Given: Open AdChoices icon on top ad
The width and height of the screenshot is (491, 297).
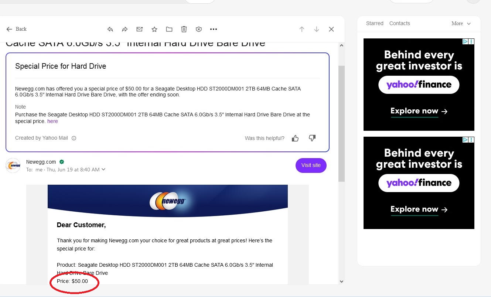Looking at the screenshot, I should [466, 42].
